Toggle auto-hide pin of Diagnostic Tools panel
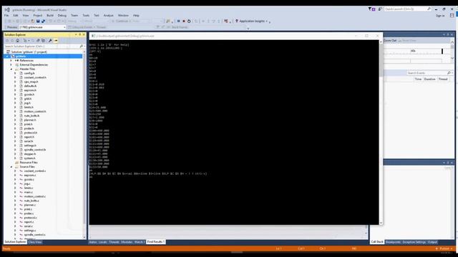Viewport: 458px width, 257px height. tap(448, 35)
